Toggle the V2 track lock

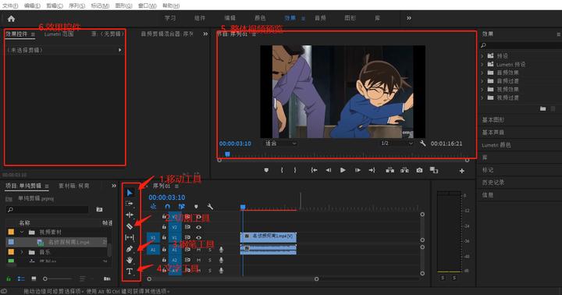164,227
